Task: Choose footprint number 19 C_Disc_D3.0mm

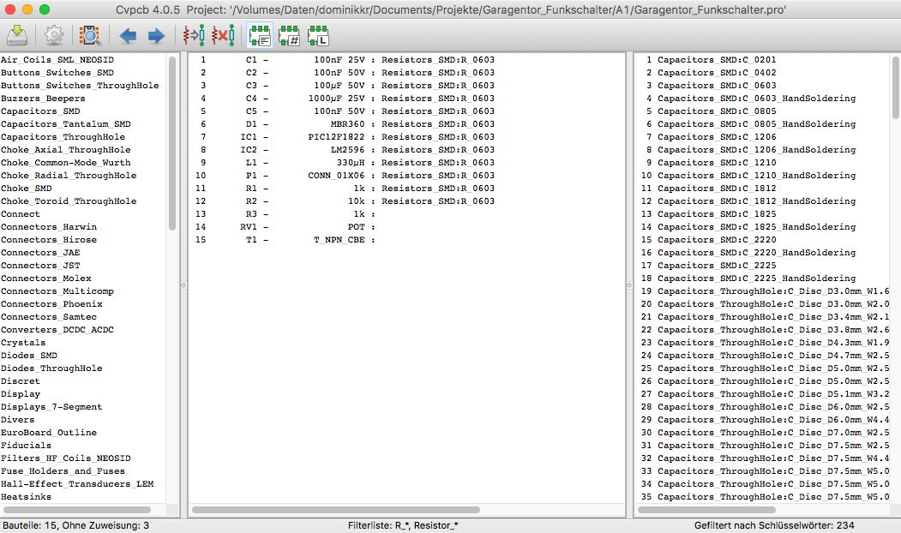Action: [x=765, y=291]
